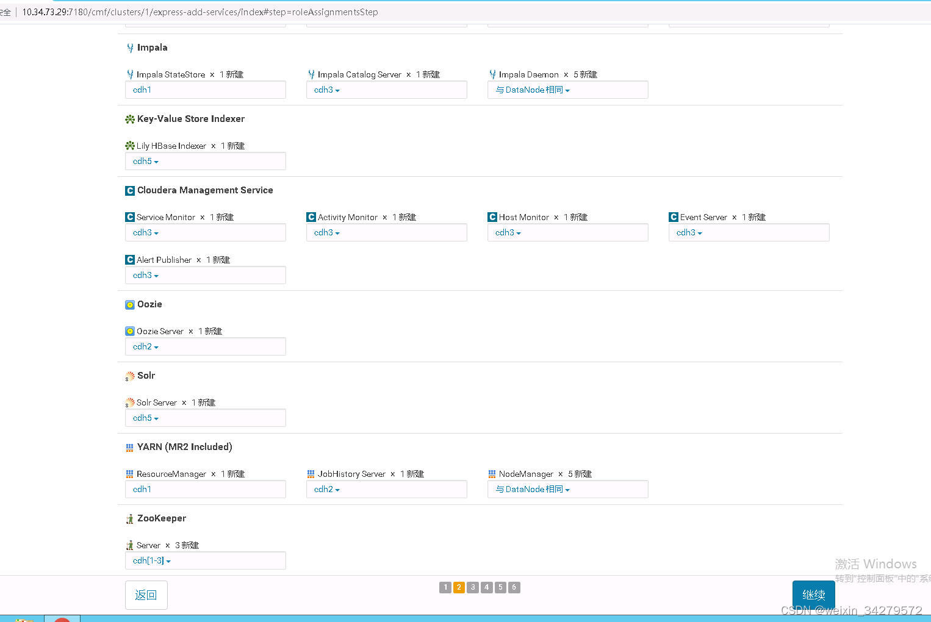Click the Cloudera Management Service section icon
Viewport: 931px width, 622px height.
pos(130,190)
